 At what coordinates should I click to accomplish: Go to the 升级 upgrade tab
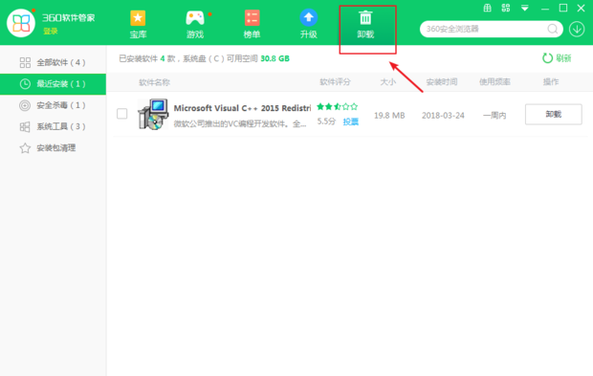(309, 25)
